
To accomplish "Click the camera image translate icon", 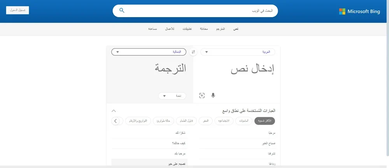I will [x=202, y=95].
